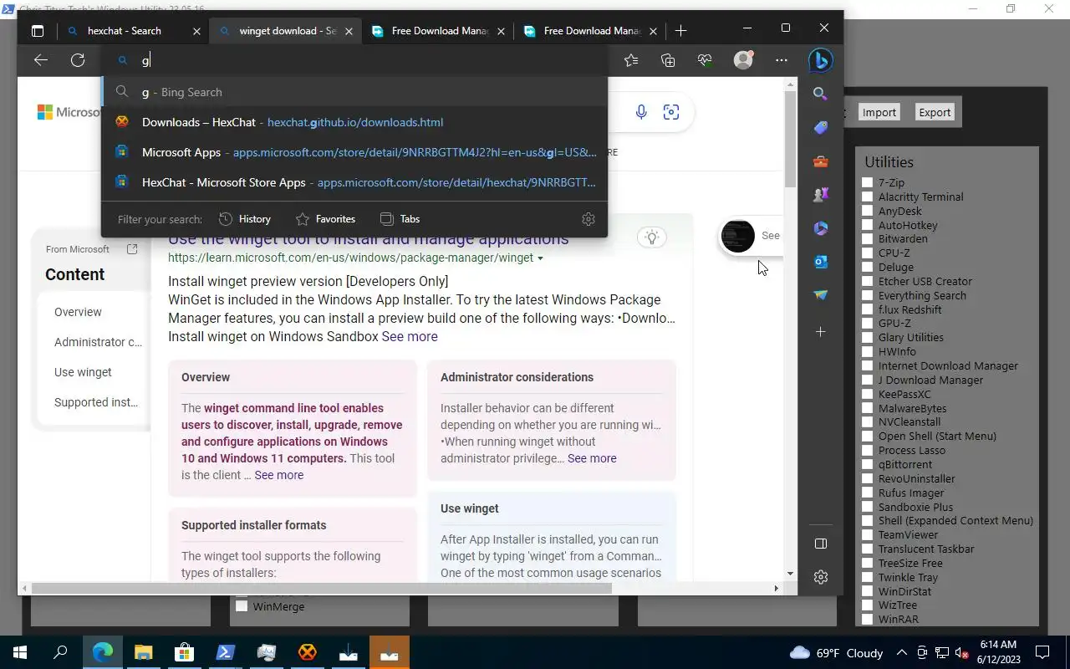
Task: Open Microsoft Store from the taskbar
Action: [184, 652]
